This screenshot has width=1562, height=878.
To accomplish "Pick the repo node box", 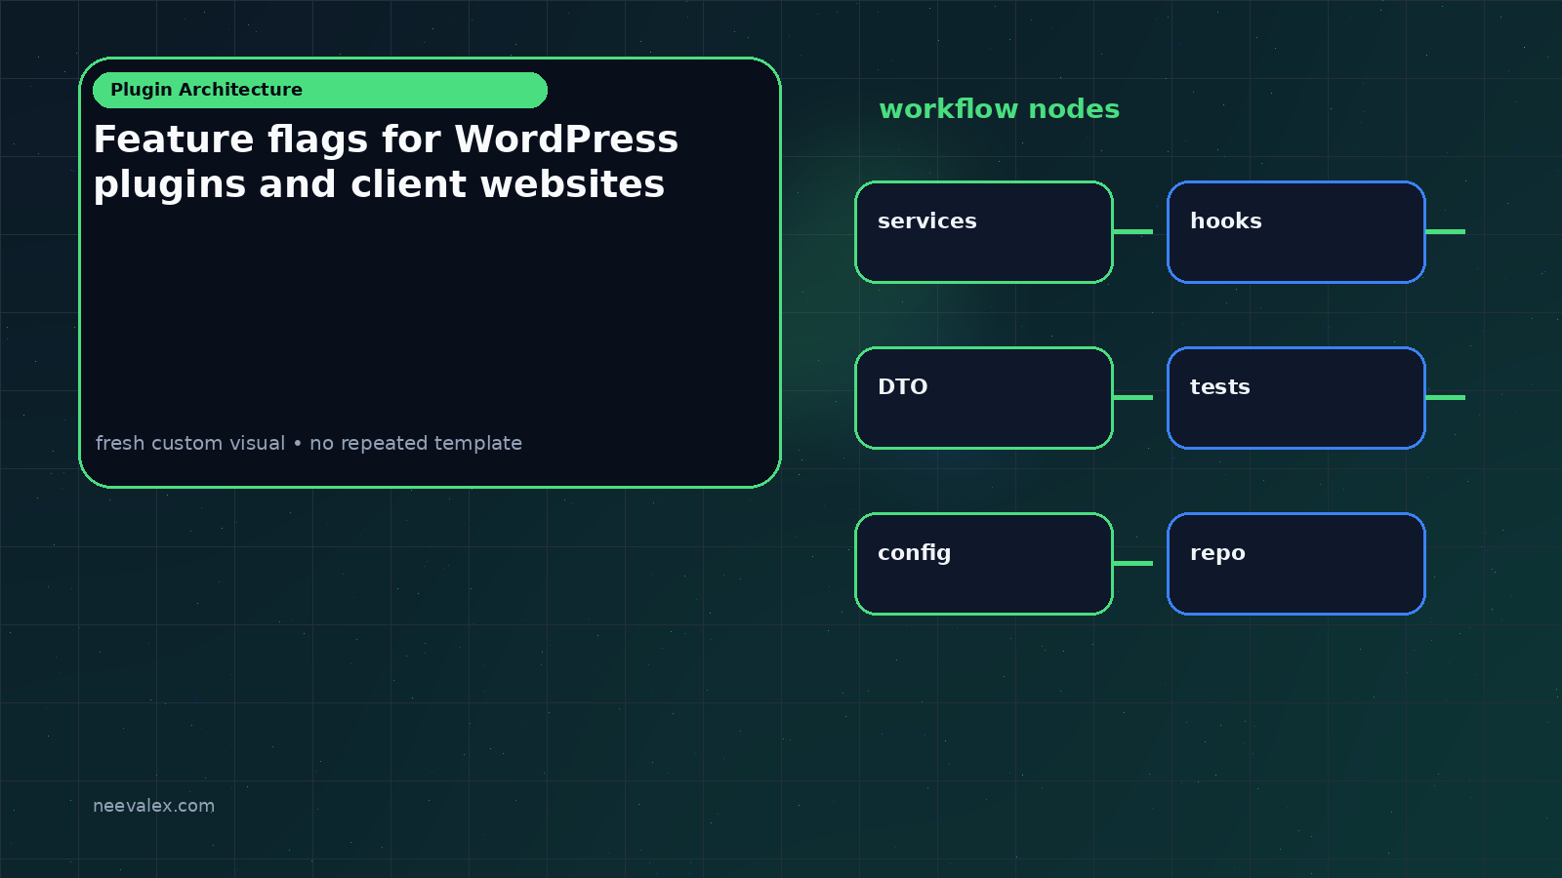I will click(1296, 564).
